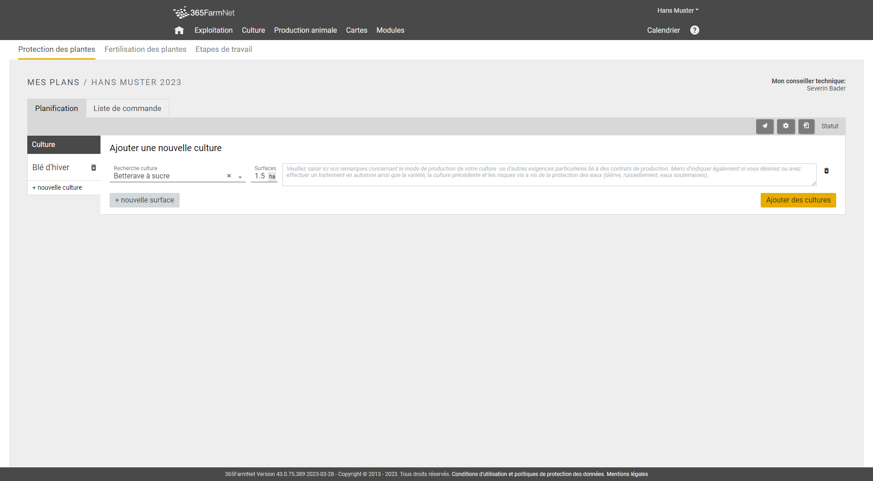Delete the Betterave à sucre surface row

(826, 171)
